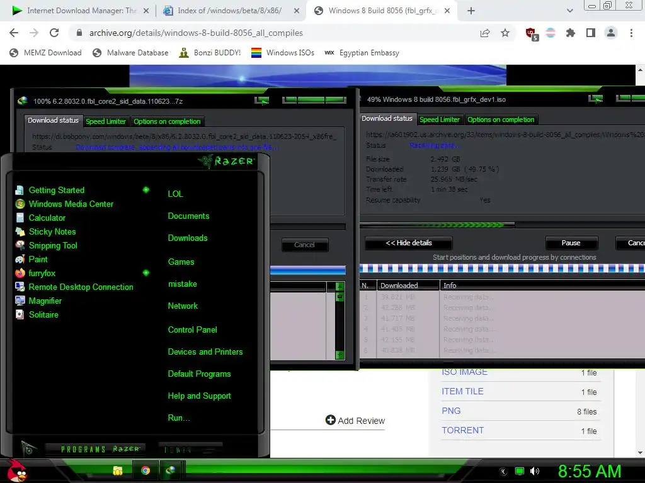645x483 pixels.
Task: Toggle the browser side panel icon
Action: coord(591,33)
